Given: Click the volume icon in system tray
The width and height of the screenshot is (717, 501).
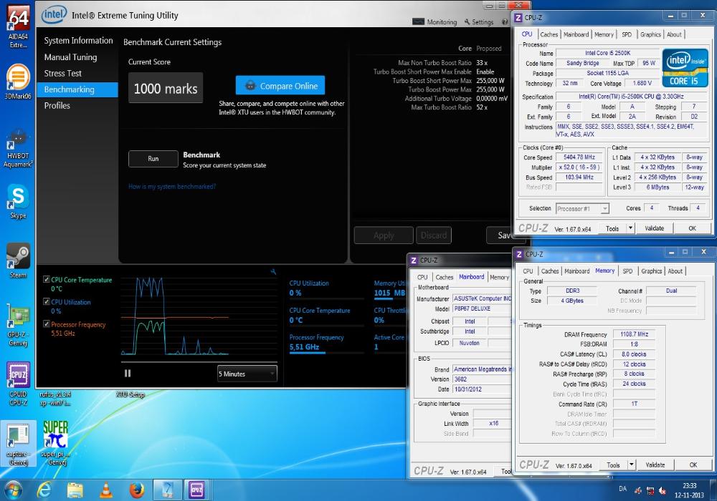Looking at the screenshot, I should click(663, 491).
